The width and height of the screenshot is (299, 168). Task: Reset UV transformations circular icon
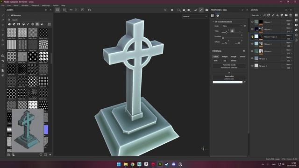pyautogui.click(x=245, y=26)
